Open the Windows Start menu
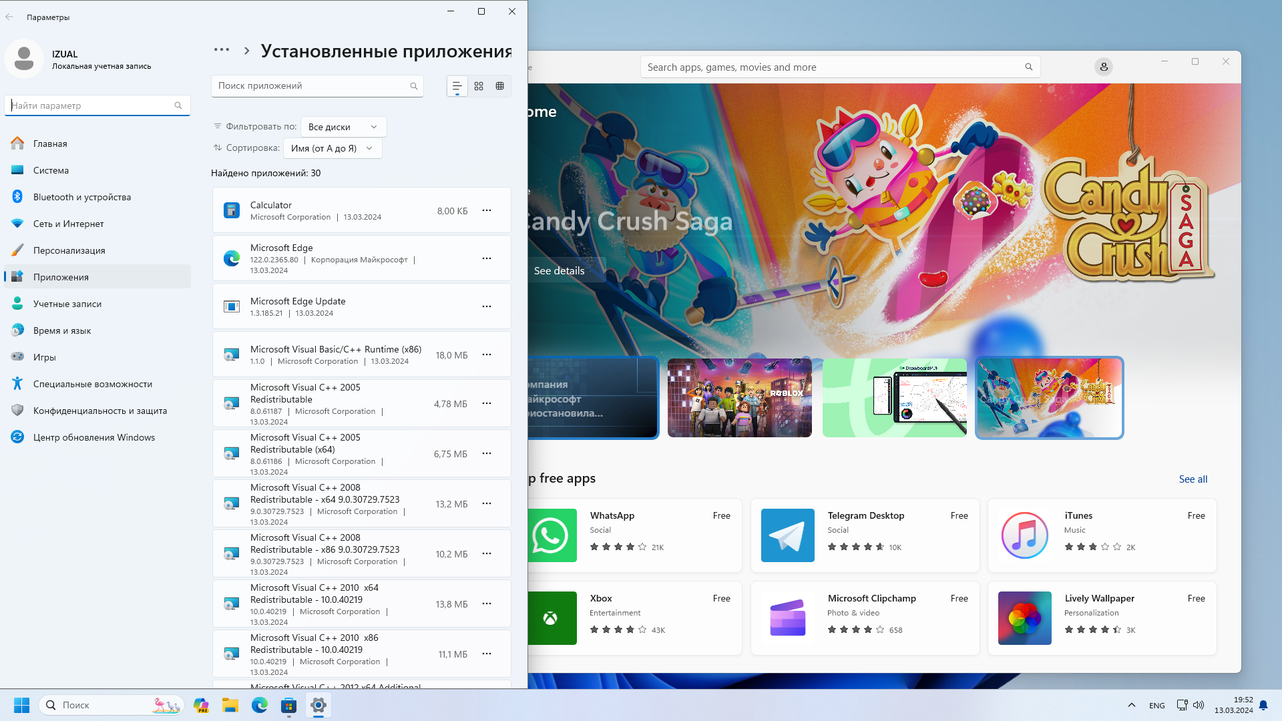 (x=21, y=705)
